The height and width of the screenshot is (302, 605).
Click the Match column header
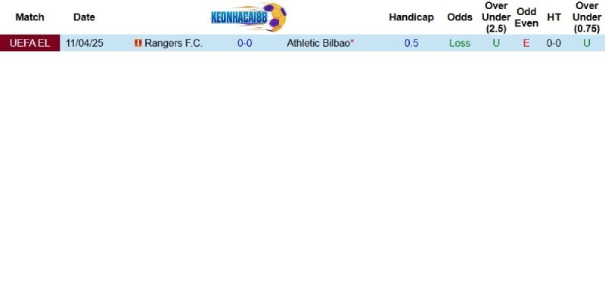point(29,17)
